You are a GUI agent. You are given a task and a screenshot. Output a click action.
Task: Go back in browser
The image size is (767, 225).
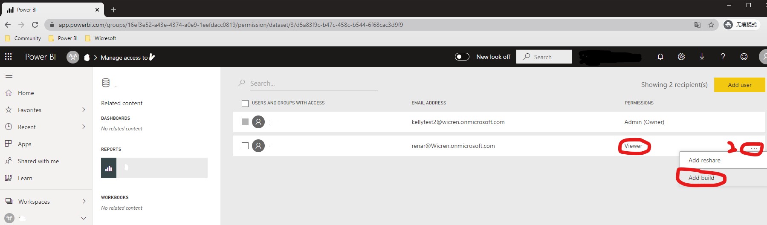(x=8, y=25)
